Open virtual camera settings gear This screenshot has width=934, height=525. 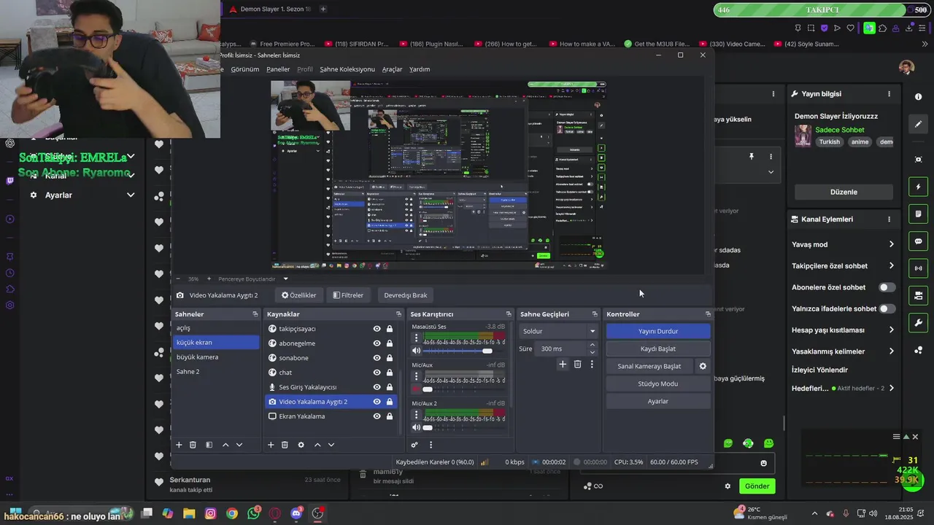click(703, 366)
